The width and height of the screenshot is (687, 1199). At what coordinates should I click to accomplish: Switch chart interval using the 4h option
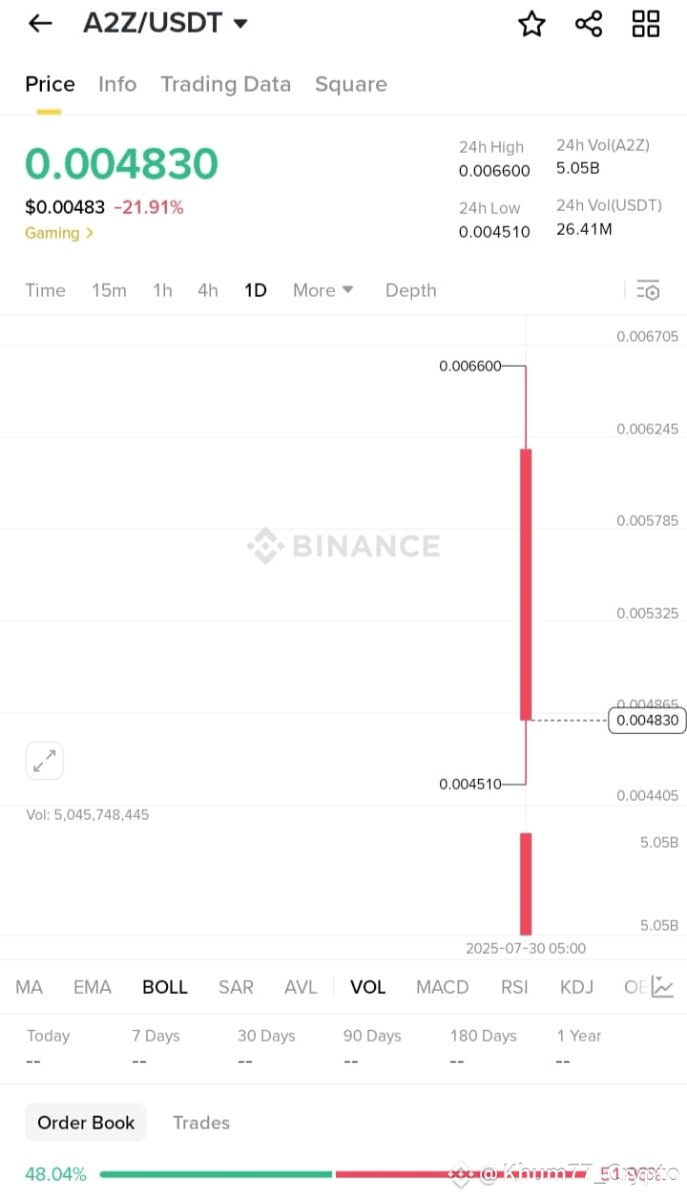207,290
